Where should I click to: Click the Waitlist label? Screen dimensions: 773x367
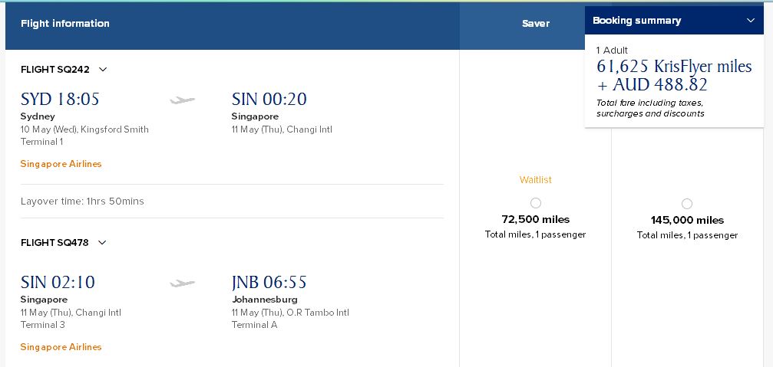535,180
